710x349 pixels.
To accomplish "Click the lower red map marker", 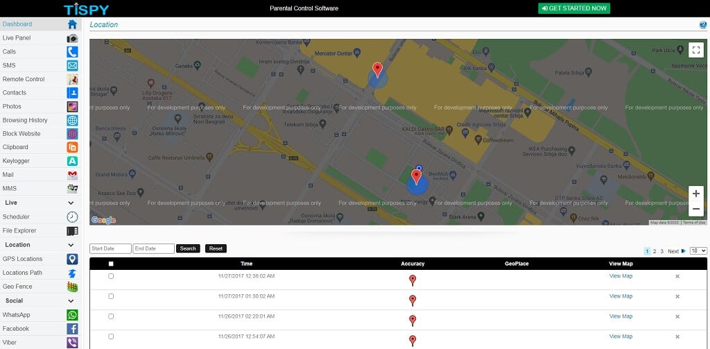I will coord(416,177).
